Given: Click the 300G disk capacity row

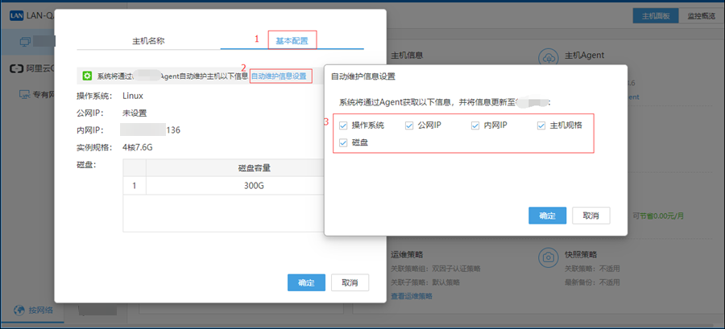Looking at the screenshot, I should pyautogui.click(x=254, y=185).
